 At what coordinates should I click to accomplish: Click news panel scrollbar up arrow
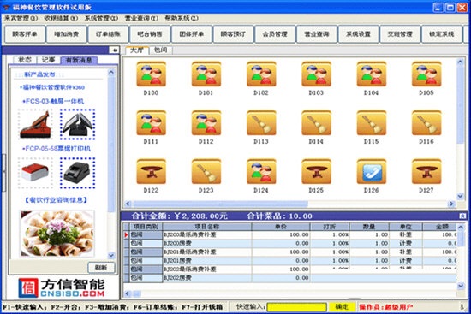(111, 73)
